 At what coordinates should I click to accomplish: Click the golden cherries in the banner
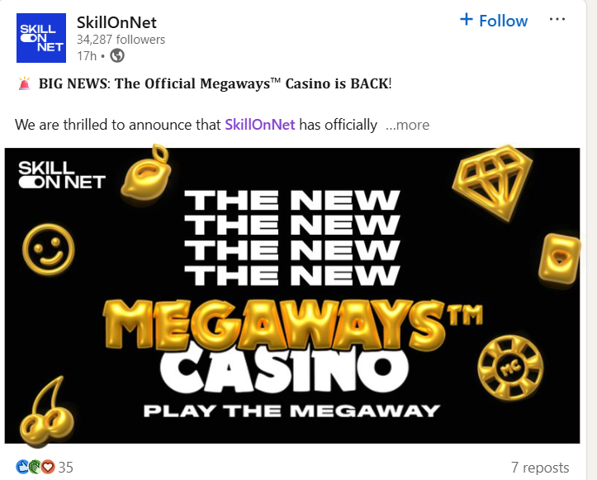pos(47,410)
